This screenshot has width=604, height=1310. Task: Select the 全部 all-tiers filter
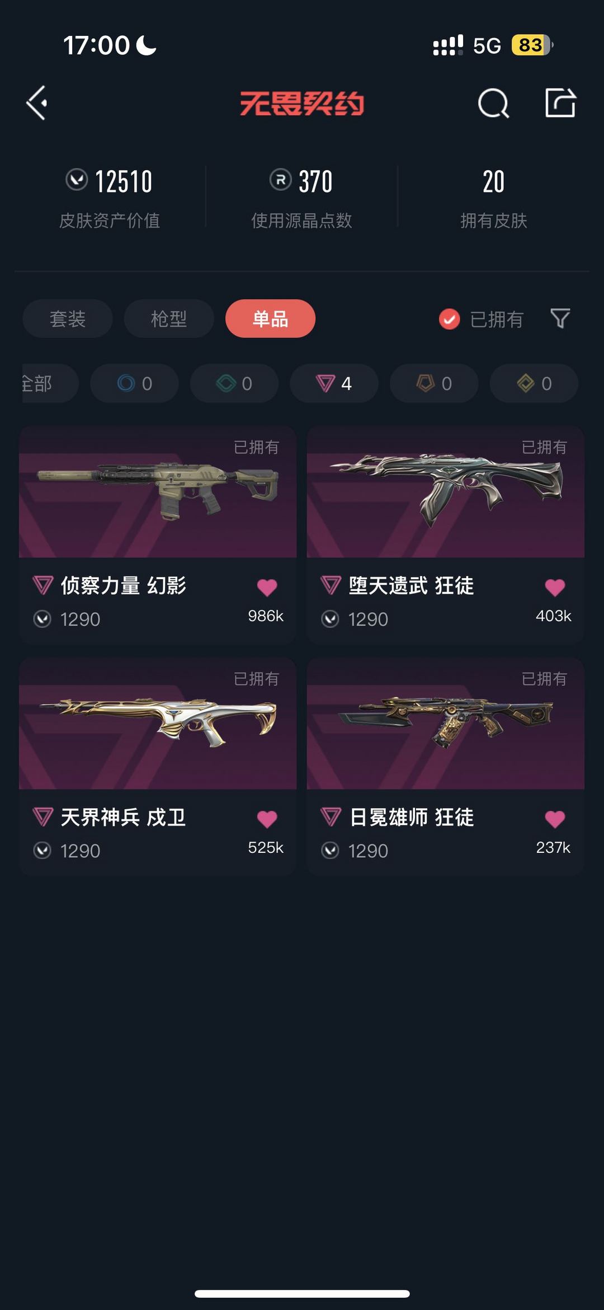(x=49, y=383)
